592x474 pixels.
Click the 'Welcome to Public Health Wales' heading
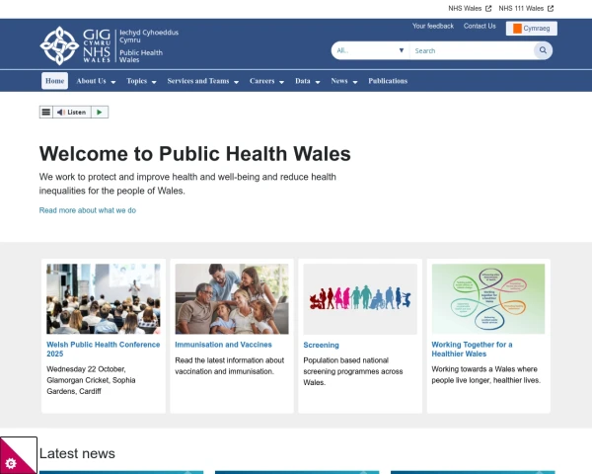click(194, 153)
